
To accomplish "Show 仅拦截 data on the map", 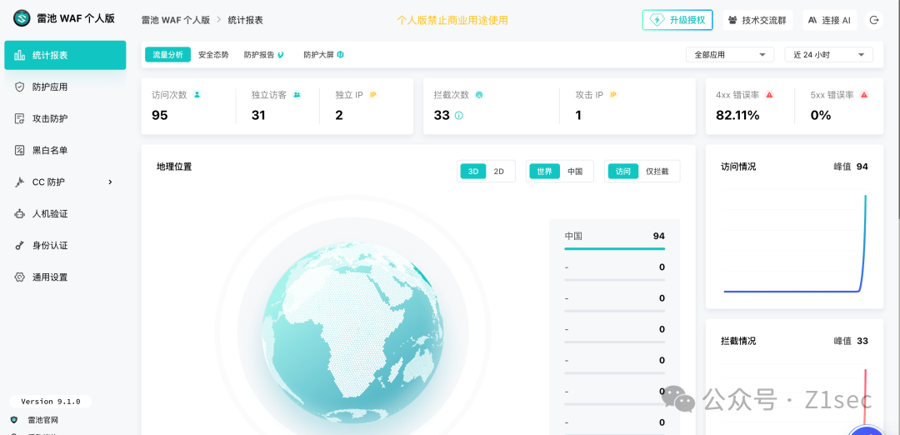I will (657, 171).
